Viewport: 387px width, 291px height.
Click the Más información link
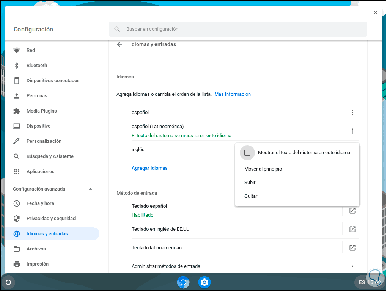[232, 94]
